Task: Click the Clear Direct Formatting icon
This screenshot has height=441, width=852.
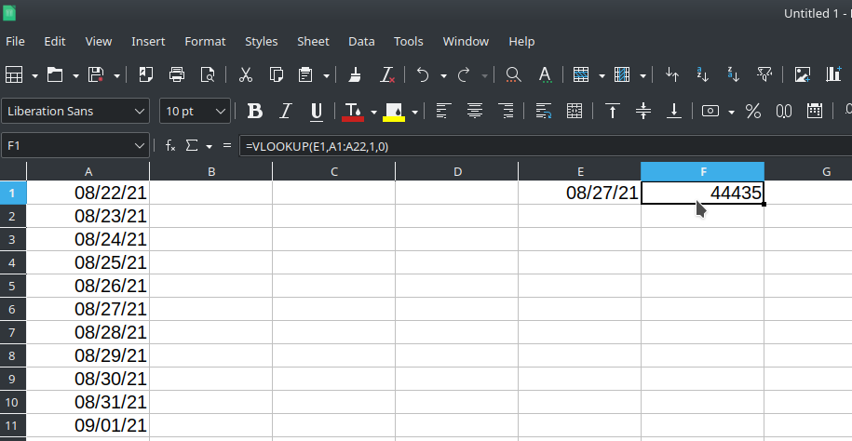Action: point(386,74)
